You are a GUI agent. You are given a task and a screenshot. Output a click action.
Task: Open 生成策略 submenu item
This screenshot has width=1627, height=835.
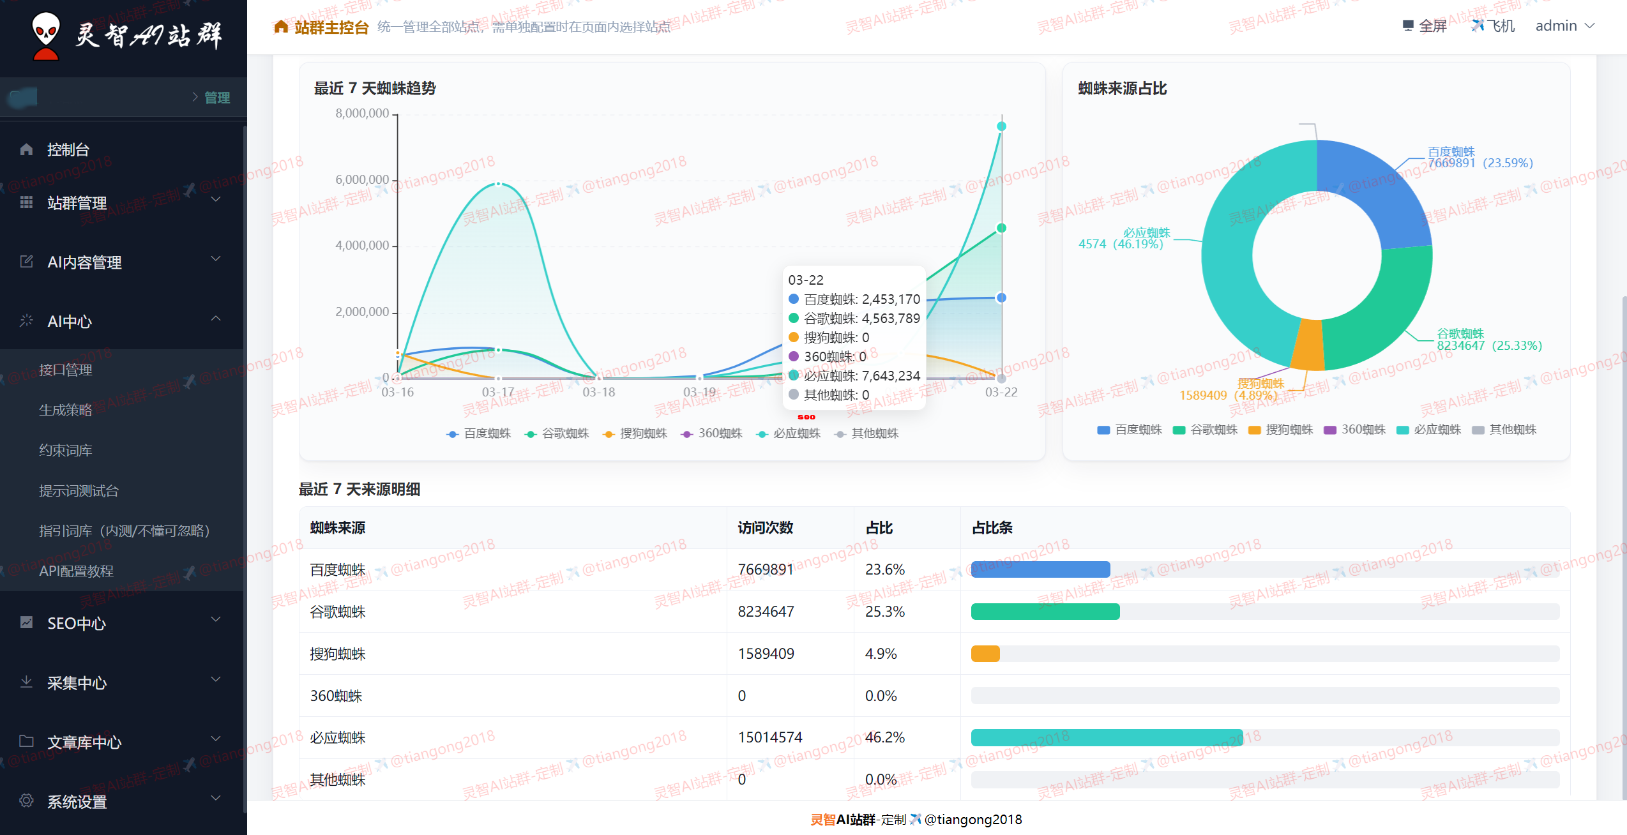[x=66, y=410]
